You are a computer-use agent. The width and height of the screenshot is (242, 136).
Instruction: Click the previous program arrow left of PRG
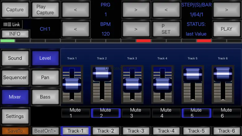[x=75, y=10]
